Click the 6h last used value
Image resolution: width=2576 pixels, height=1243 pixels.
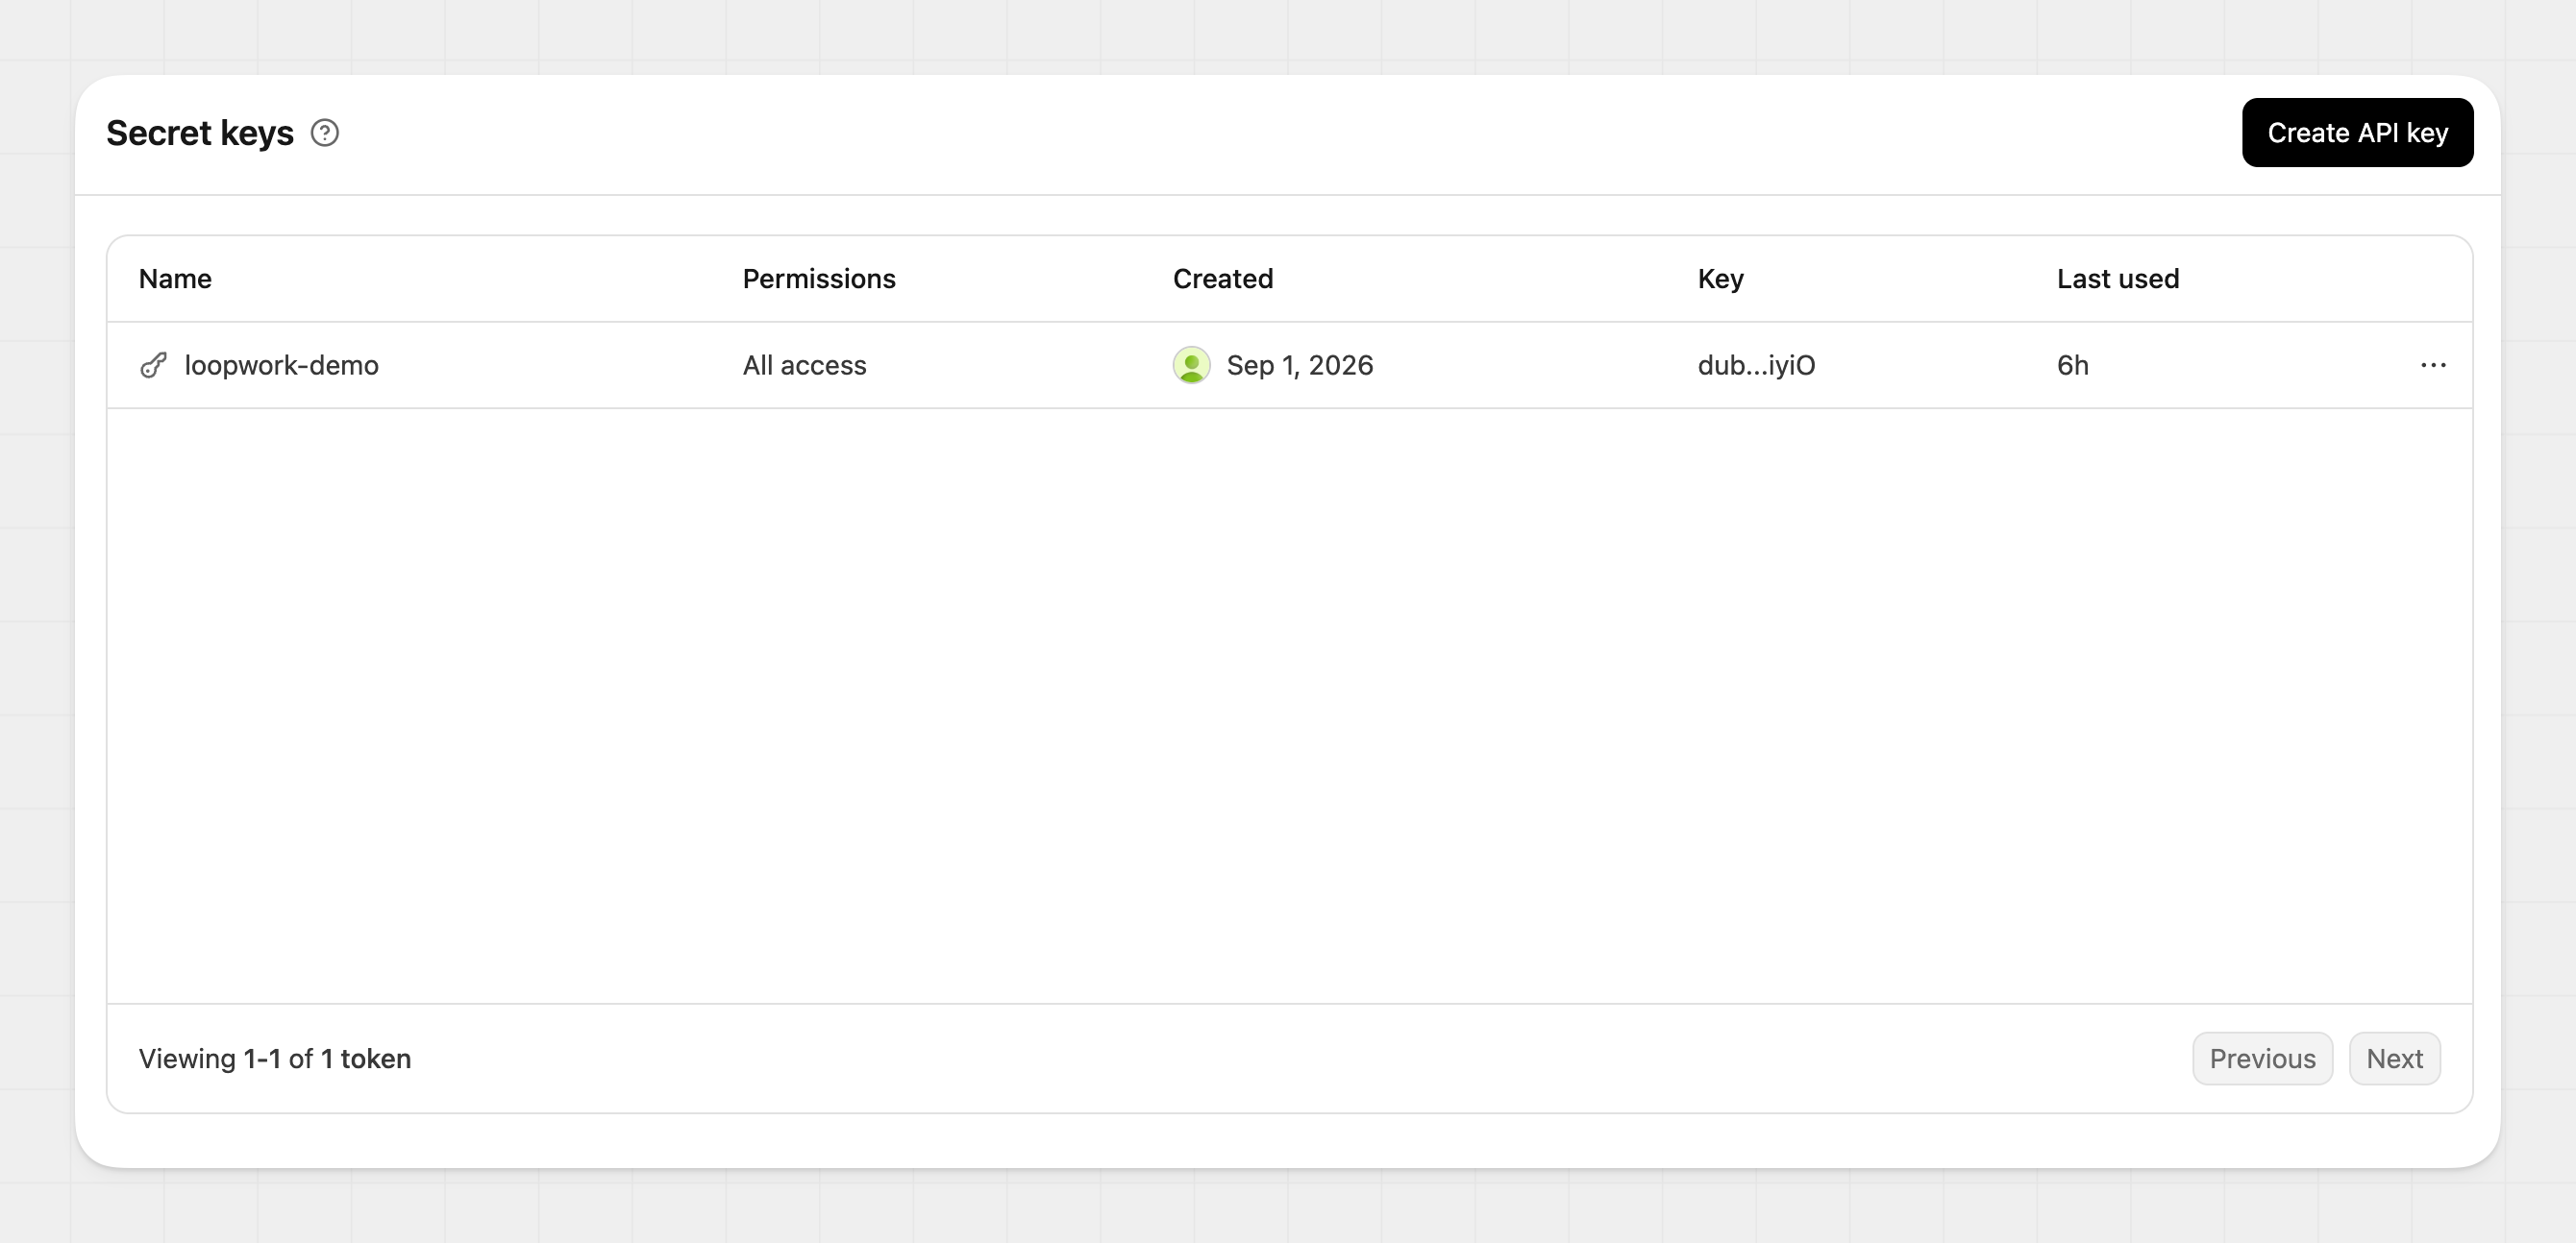click(2073, 366)
